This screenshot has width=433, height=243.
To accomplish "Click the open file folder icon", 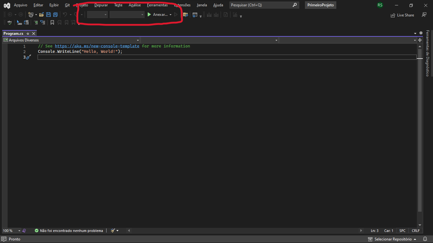I will coord(42,15).
